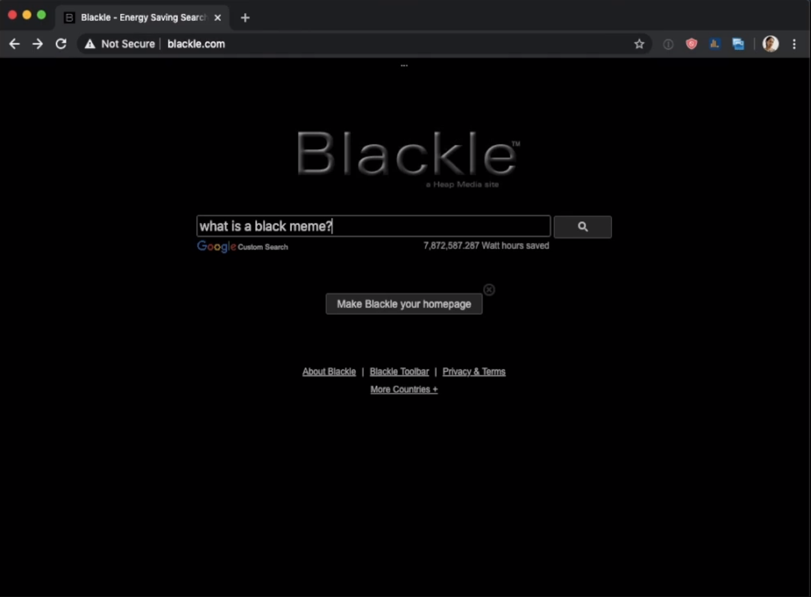Screen dimensions: 811x597
Task: Expand the More Countries list
Action: click(x=404, y=389)
